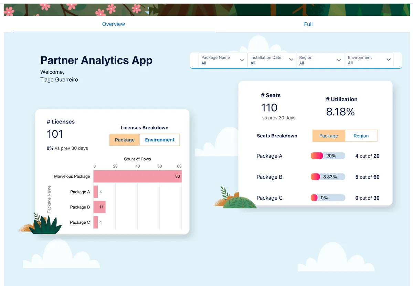Select Environment in Licenses Breakdown toggle
This screenshot has height=286, width=413.
(x=160, y=140)
